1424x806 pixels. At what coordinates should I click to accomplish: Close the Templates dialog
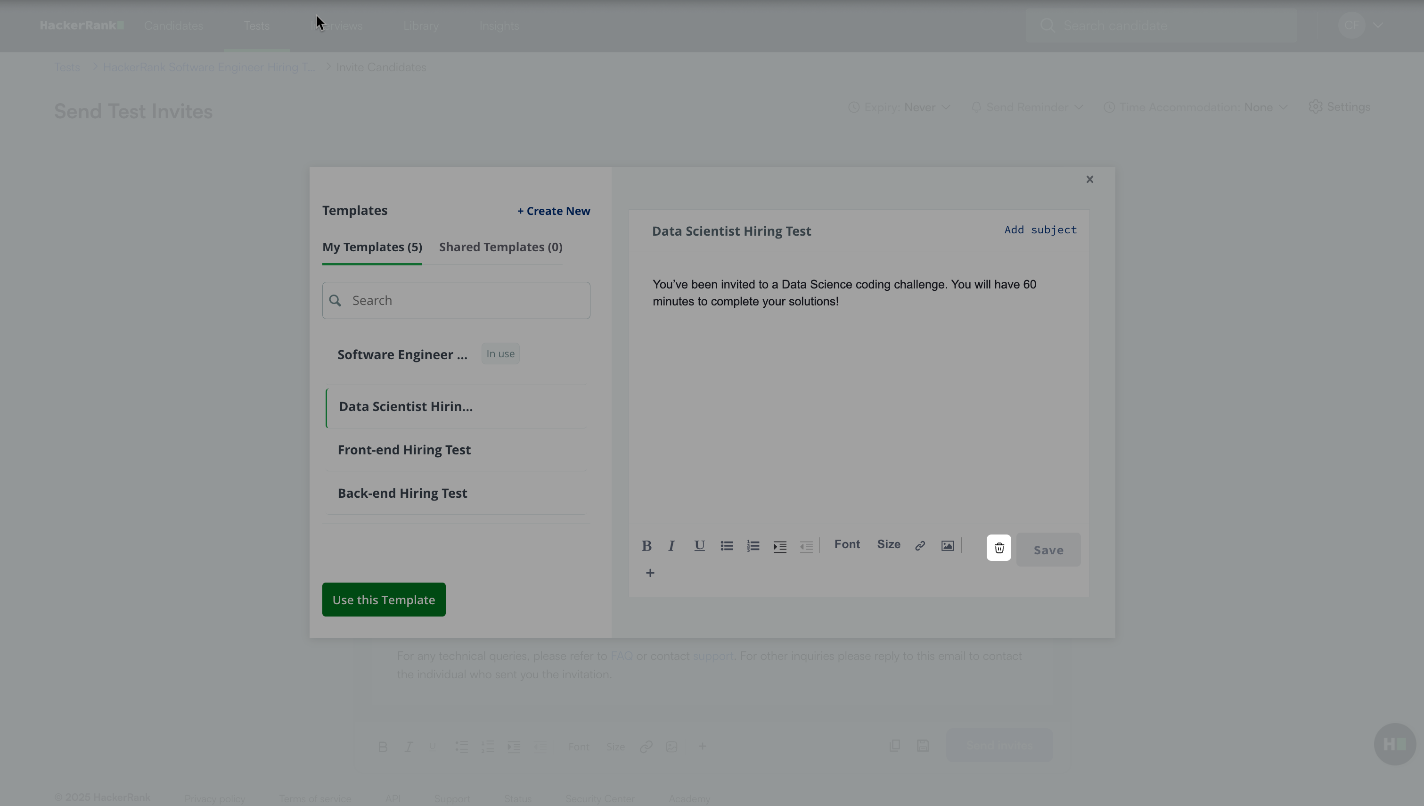[x=1089, y=180]
